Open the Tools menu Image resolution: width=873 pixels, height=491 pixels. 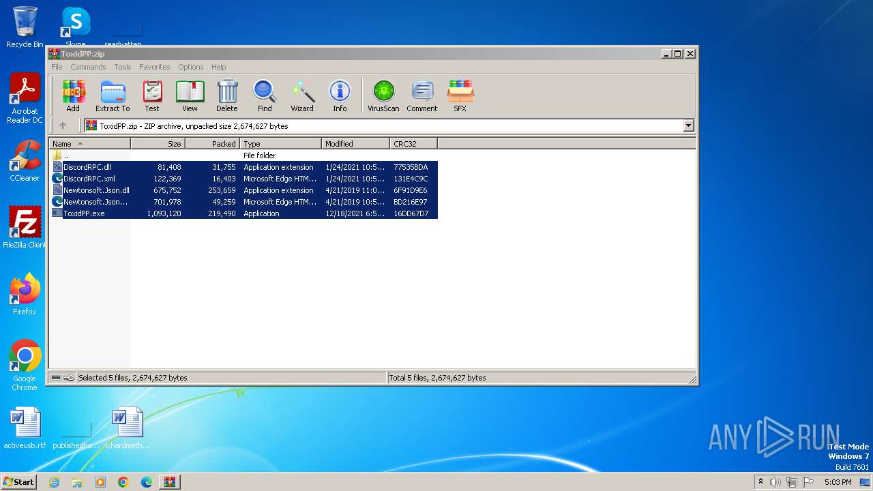(x=123, y=67)
